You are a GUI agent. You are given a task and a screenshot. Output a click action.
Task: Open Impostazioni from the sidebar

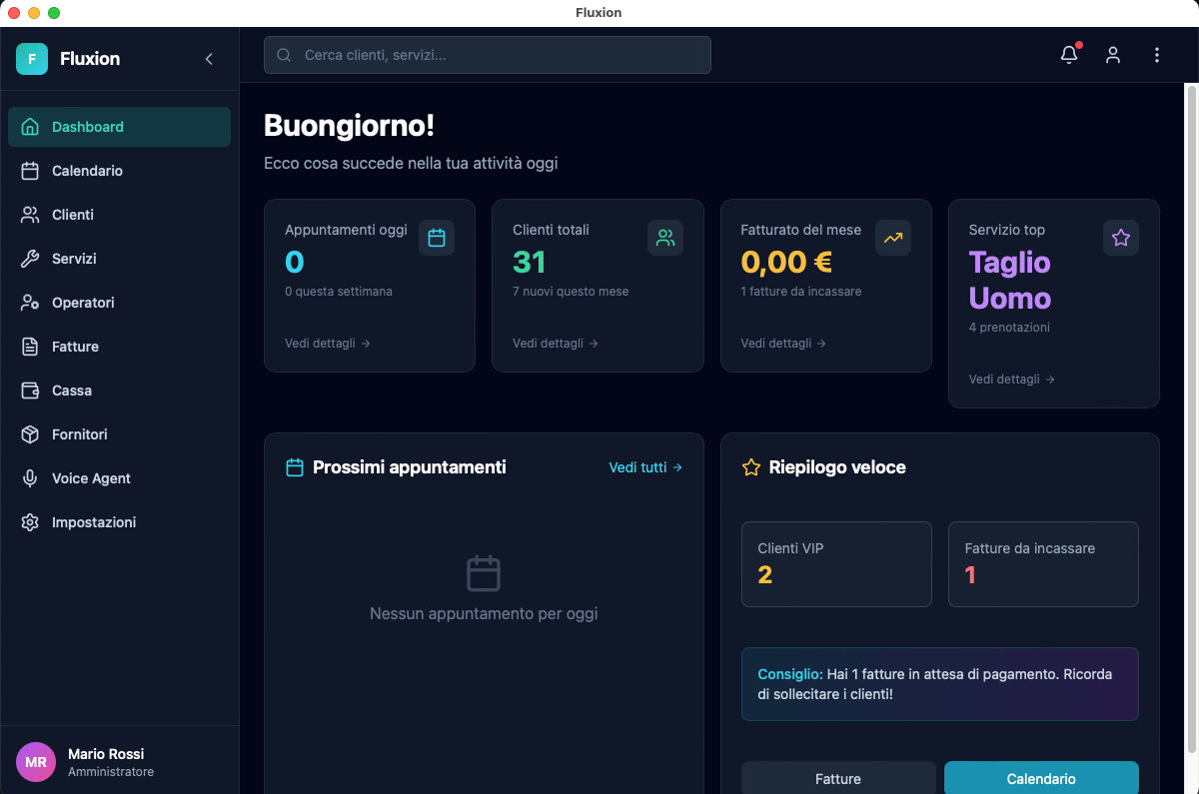(x=94, y=522)
